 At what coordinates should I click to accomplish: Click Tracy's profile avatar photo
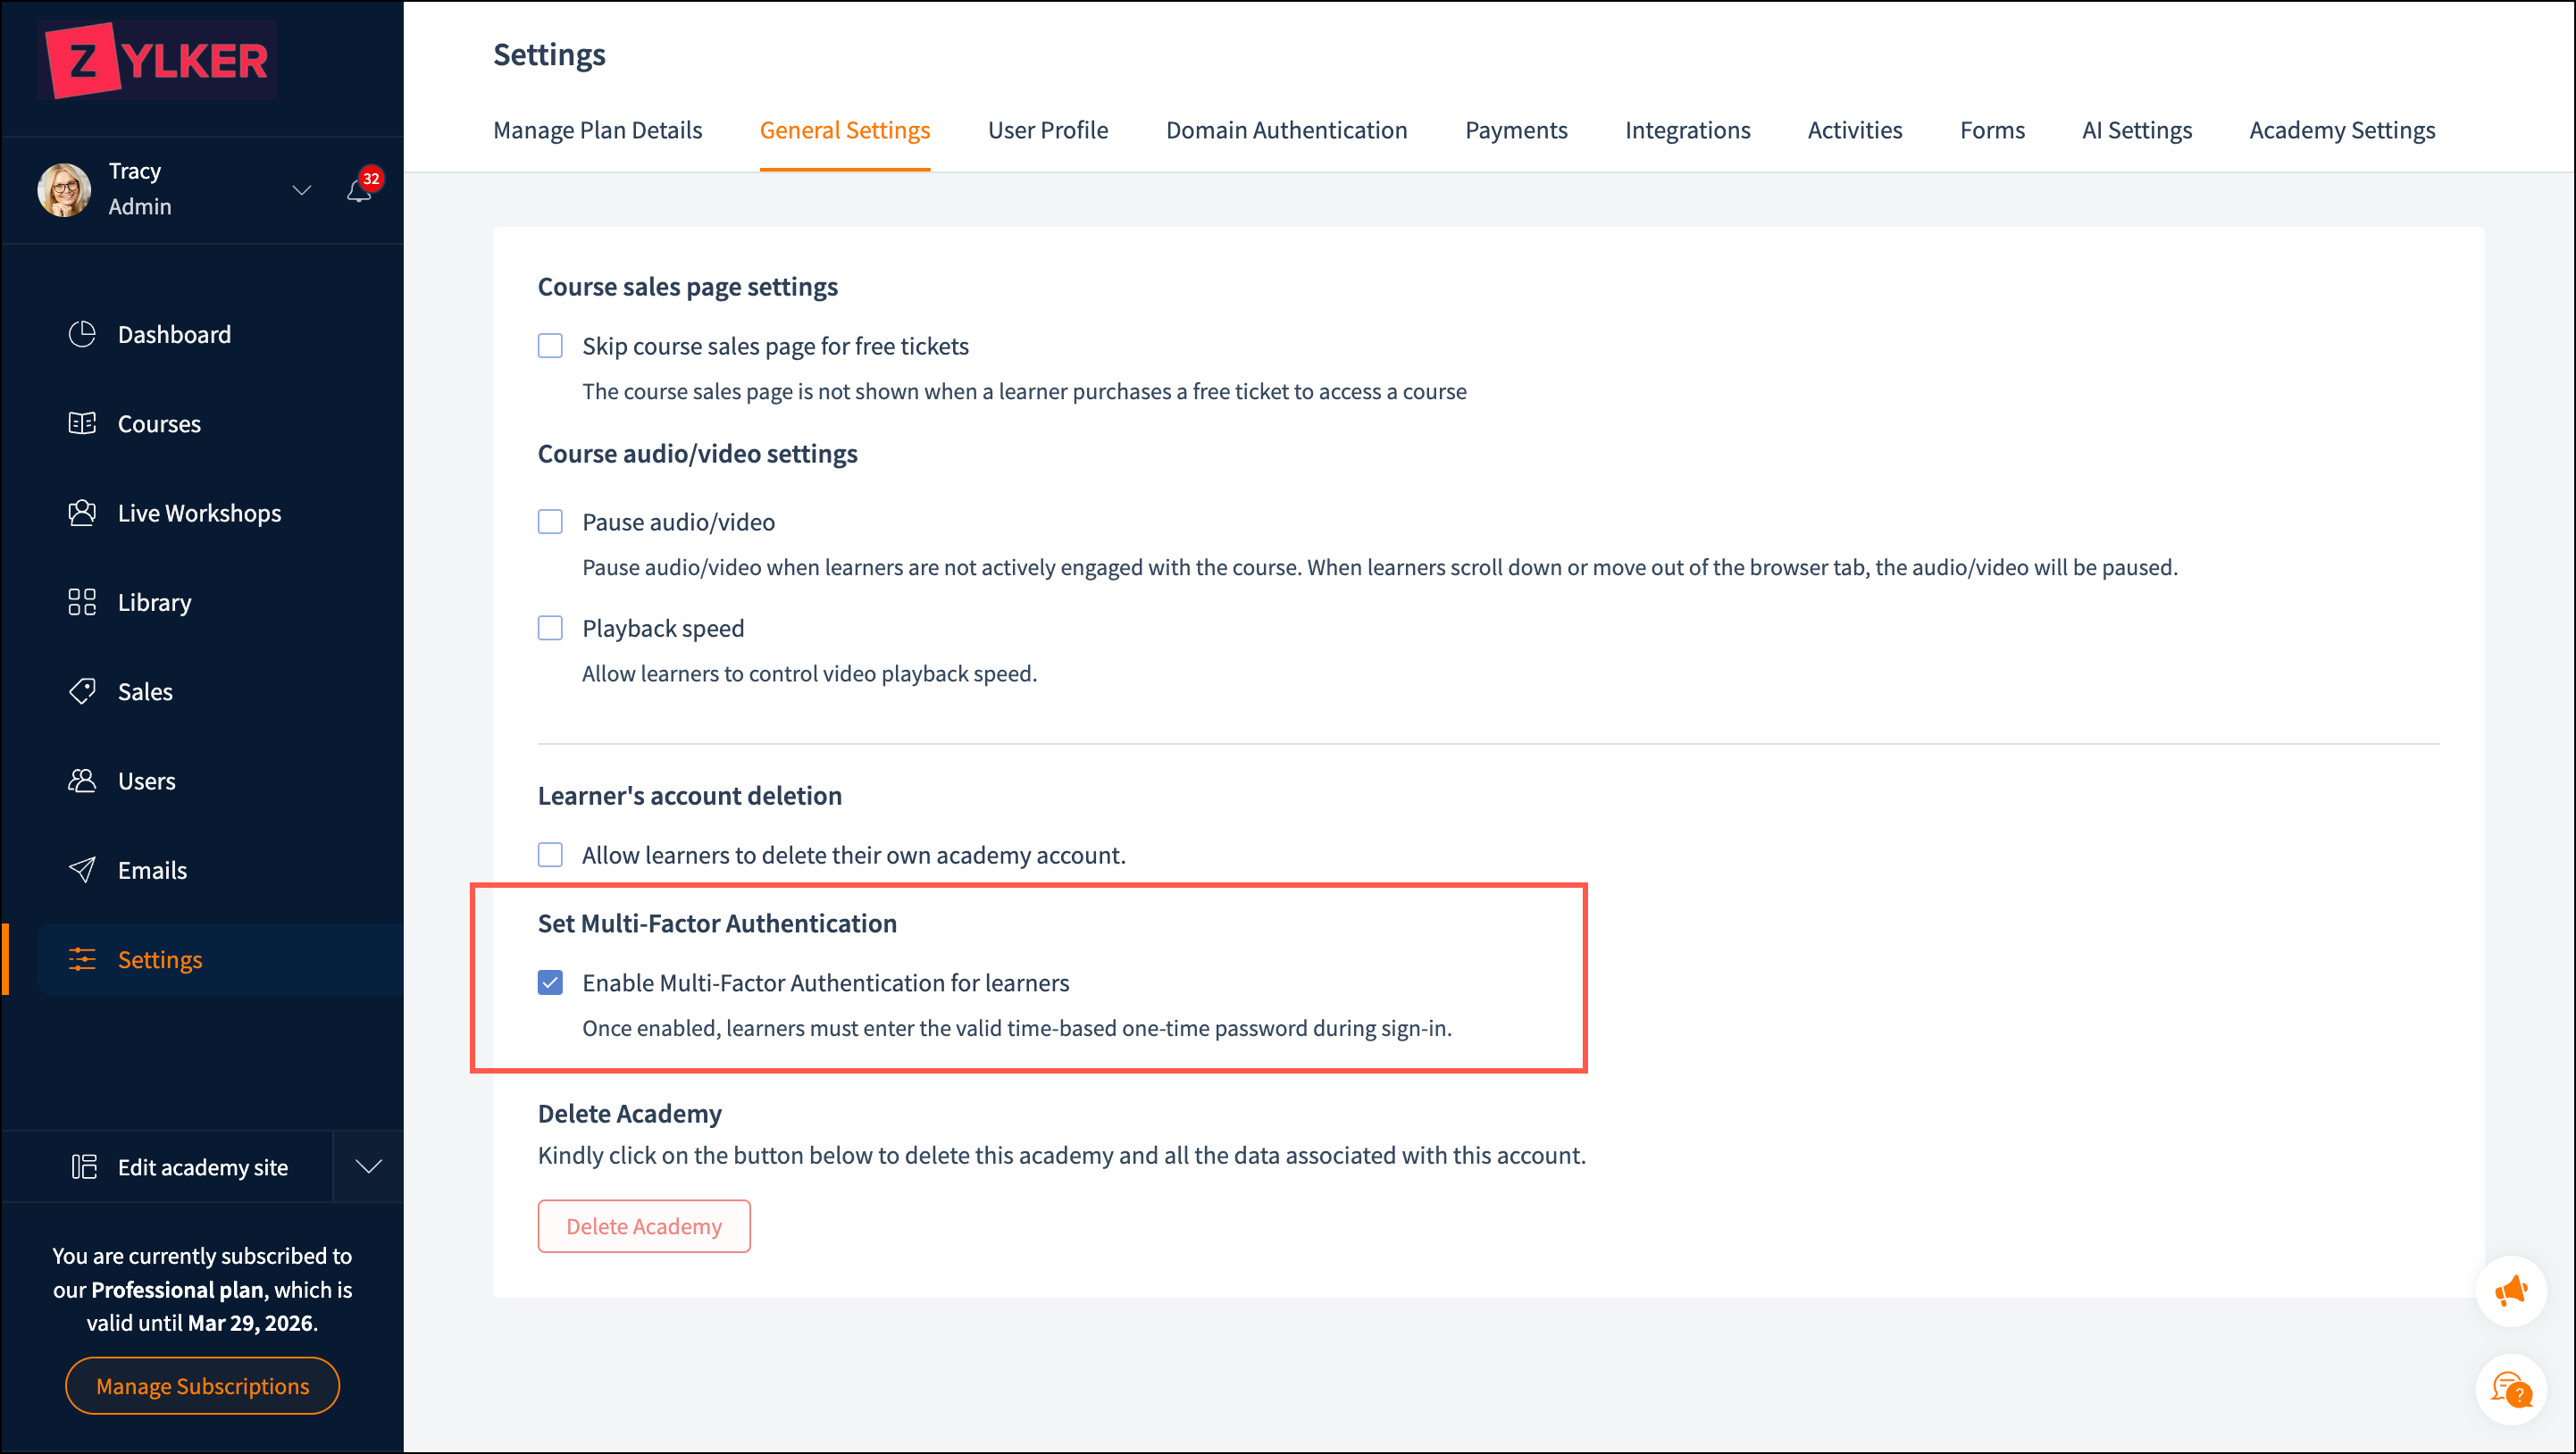64,189
